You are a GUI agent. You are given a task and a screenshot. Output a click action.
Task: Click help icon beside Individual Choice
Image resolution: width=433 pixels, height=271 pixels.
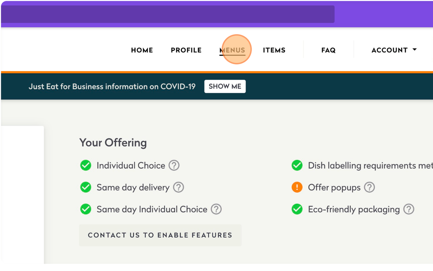tap(174, 165)
